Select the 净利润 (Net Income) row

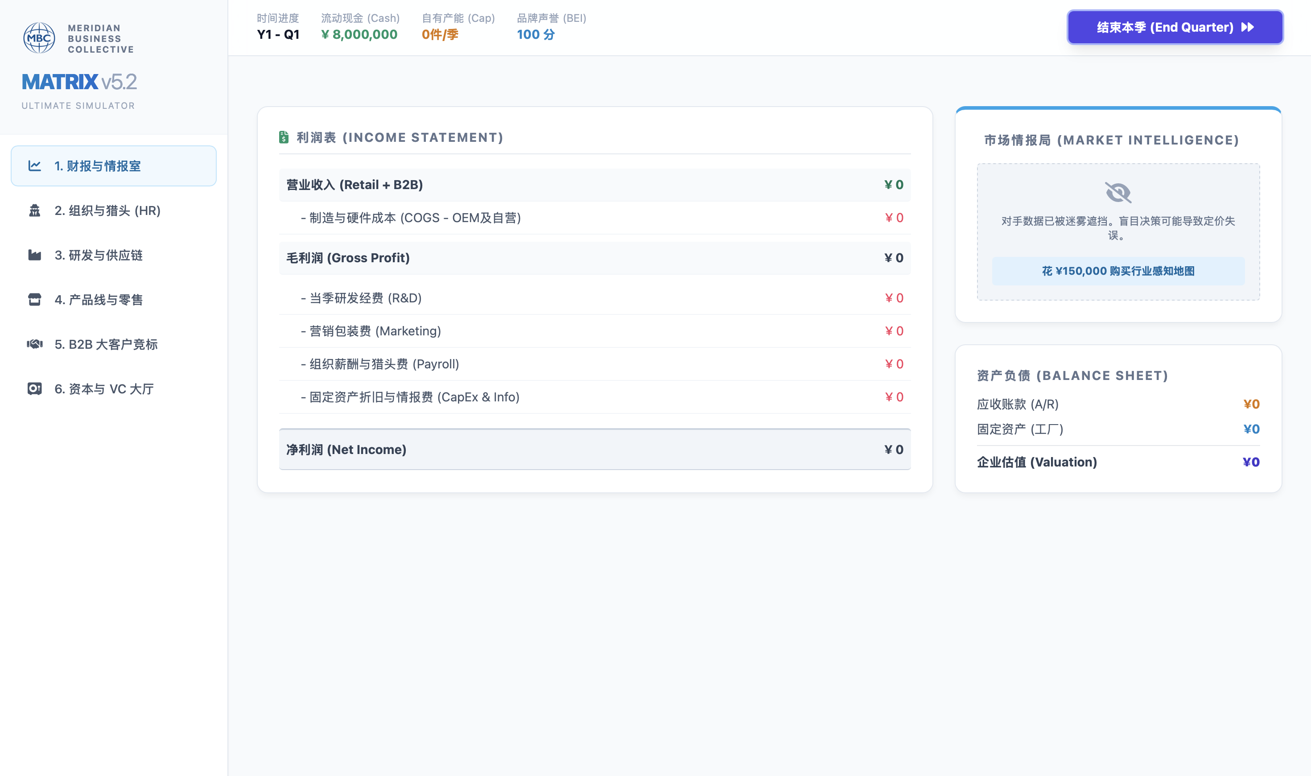point(595,450)
